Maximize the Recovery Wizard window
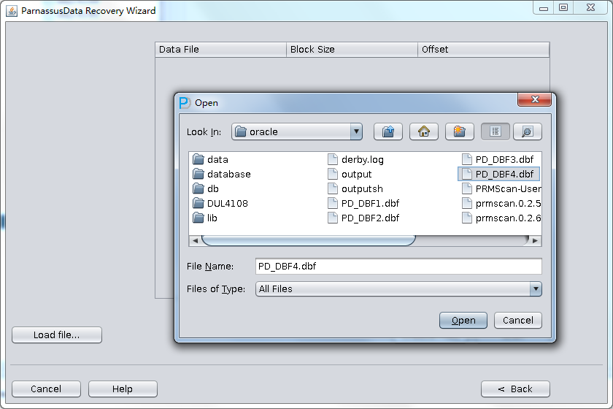The width and height of the screenshot is (613, 409). (563, 7)
